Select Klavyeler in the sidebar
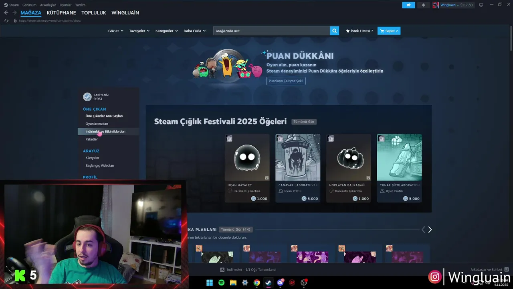Screen dimensions: 513x289 coord(92,158)
